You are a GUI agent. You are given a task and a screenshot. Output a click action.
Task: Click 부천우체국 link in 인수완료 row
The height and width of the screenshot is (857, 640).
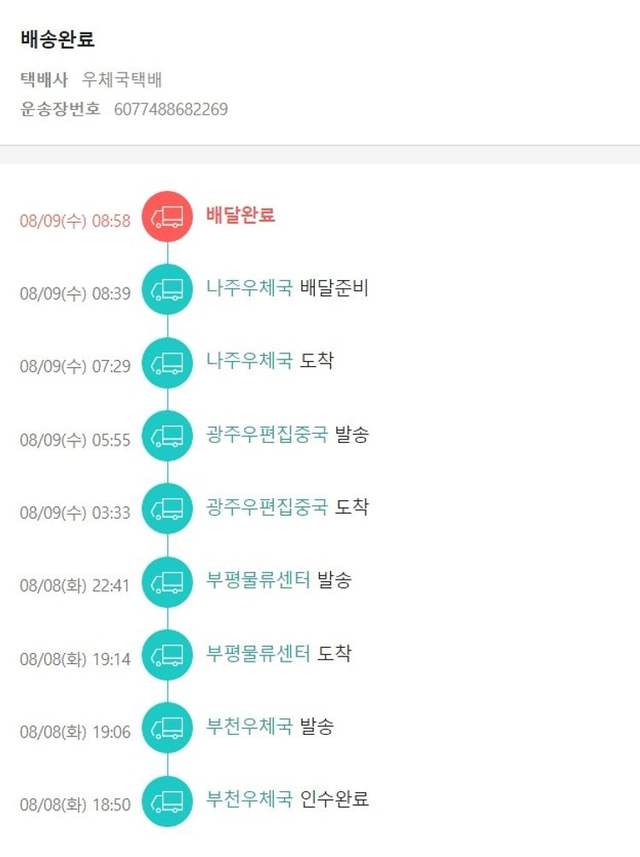point(249,800)
